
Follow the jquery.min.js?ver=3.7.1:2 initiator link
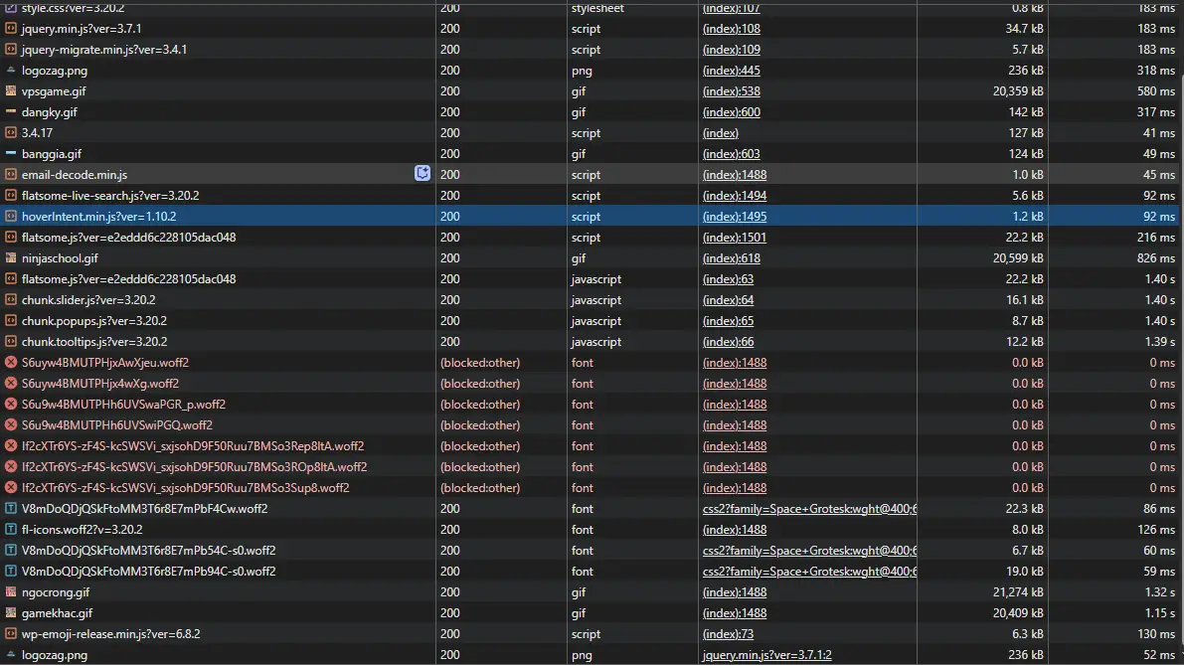tap(766, 655)
